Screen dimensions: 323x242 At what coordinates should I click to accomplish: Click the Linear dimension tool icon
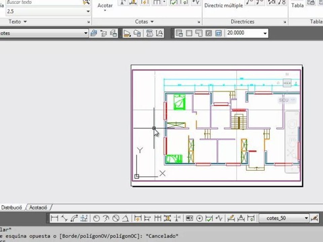click(55, 218)
